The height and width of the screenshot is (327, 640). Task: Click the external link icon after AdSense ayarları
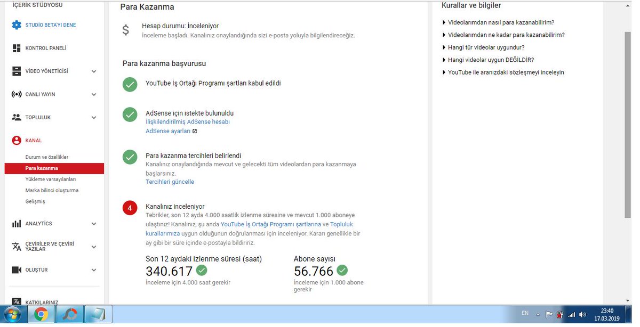195,131
